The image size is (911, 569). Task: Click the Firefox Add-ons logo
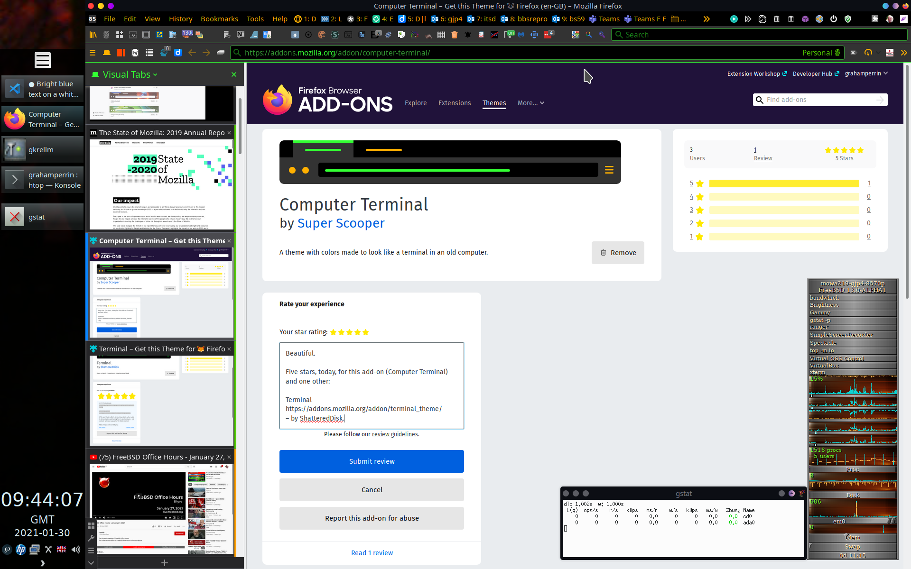(x=327, y=100)
